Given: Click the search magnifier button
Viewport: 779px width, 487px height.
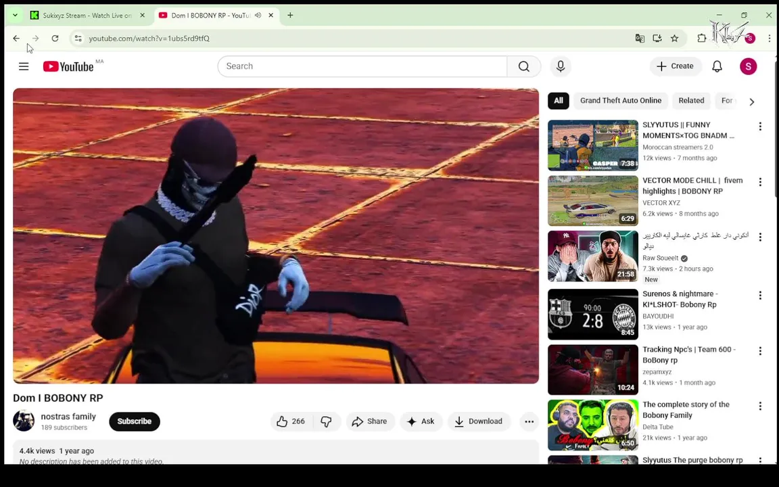Looking at the screenshot, I should 523,66.
